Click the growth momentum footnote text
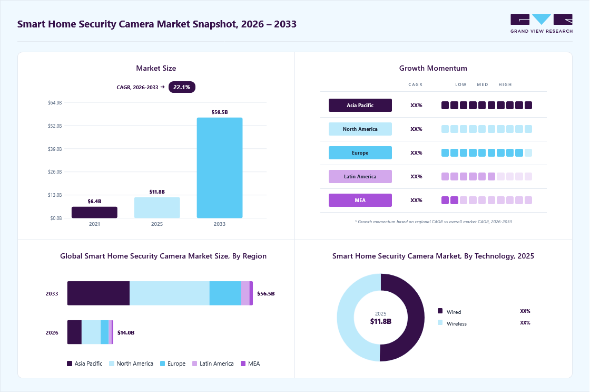 pos(433,222)
